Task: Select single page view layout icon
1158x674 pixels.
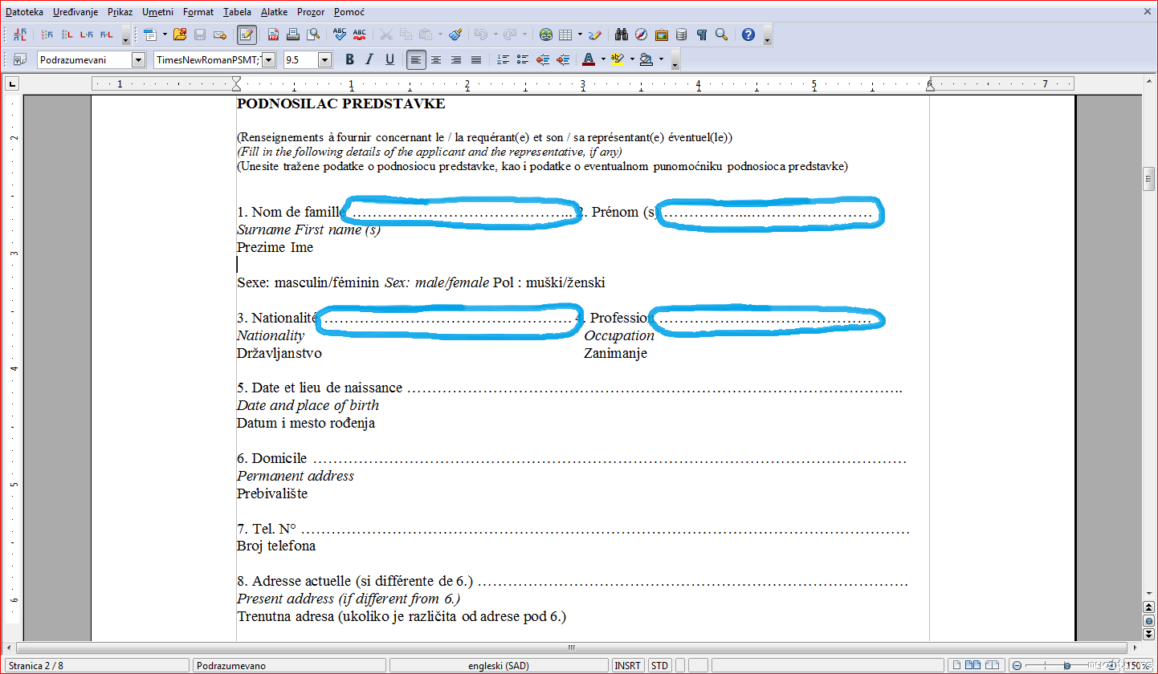Action: (957, 665)
